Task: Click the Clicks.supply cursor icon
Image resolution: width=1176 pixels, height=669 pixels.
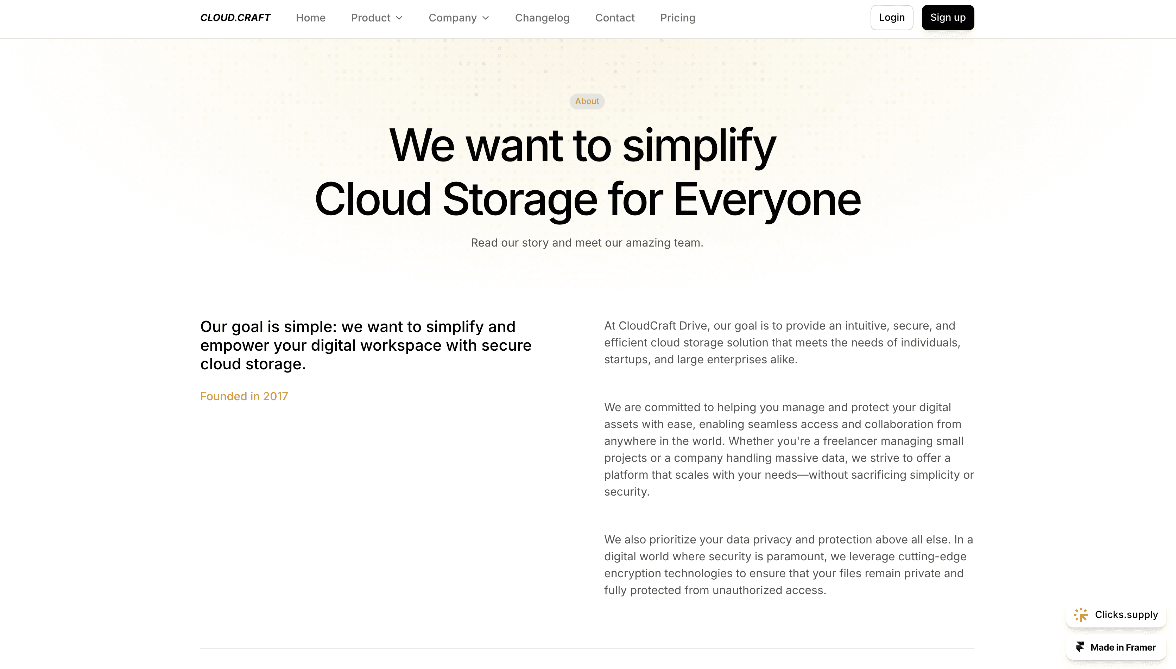Action: (1080, 615)
